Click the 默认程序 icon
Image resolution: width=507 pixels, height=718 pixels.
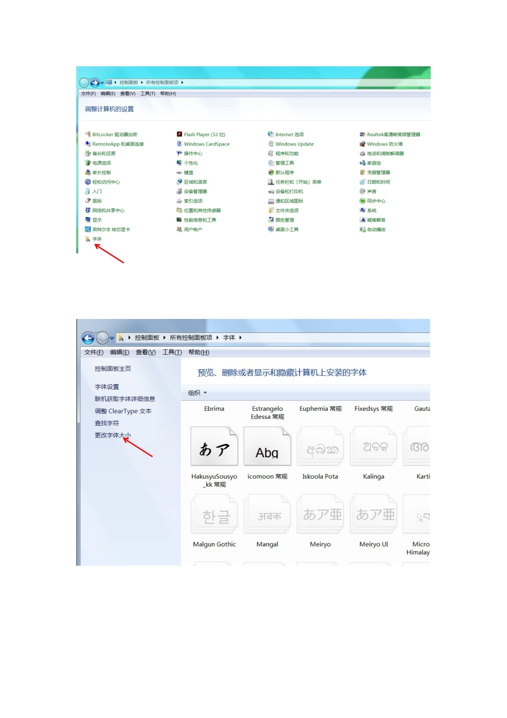point(271,173)
